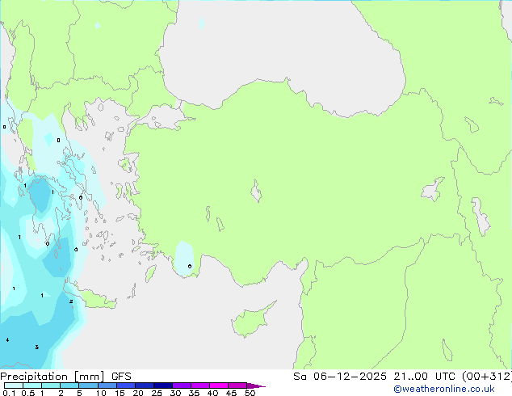Click the legend label "0.5"
This screenshot has width=512, height=396.
pyautogui.click(x=28, y=393)
